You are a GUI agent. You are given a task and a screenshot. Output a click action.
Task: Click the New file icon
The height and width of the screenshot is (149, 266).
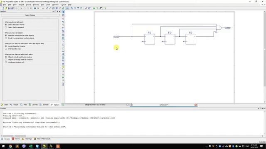(3, 8)
